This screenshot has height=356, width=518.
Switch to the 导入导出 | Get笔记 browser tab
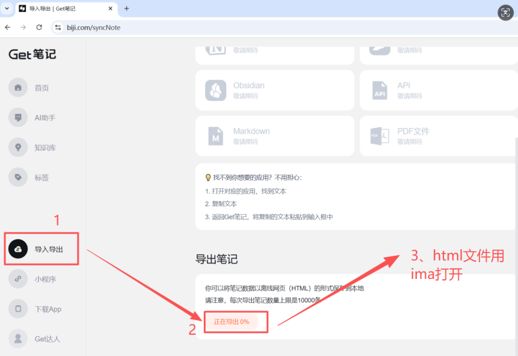pos(58,8)
